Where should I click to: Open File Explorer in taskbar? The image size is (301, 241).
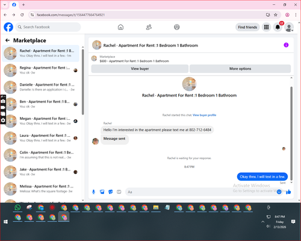pyautogui.click(x=156, y=207)
